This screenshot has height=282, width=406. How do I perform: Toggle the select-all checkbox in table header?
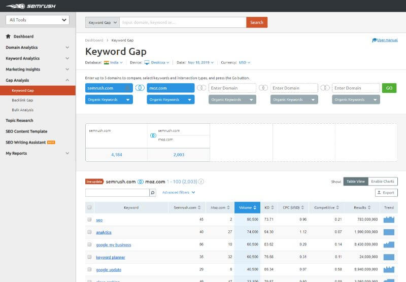[x=89, y=207]
